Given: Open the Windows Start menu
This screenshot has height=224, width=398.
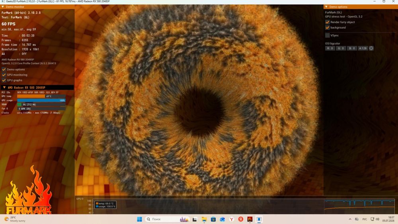Looking at the screenshot, I should tap(139, 219).
